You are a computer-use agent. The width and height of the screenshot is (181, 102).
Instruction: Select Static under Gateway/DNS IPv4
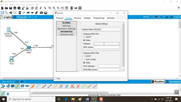(84, 40)
